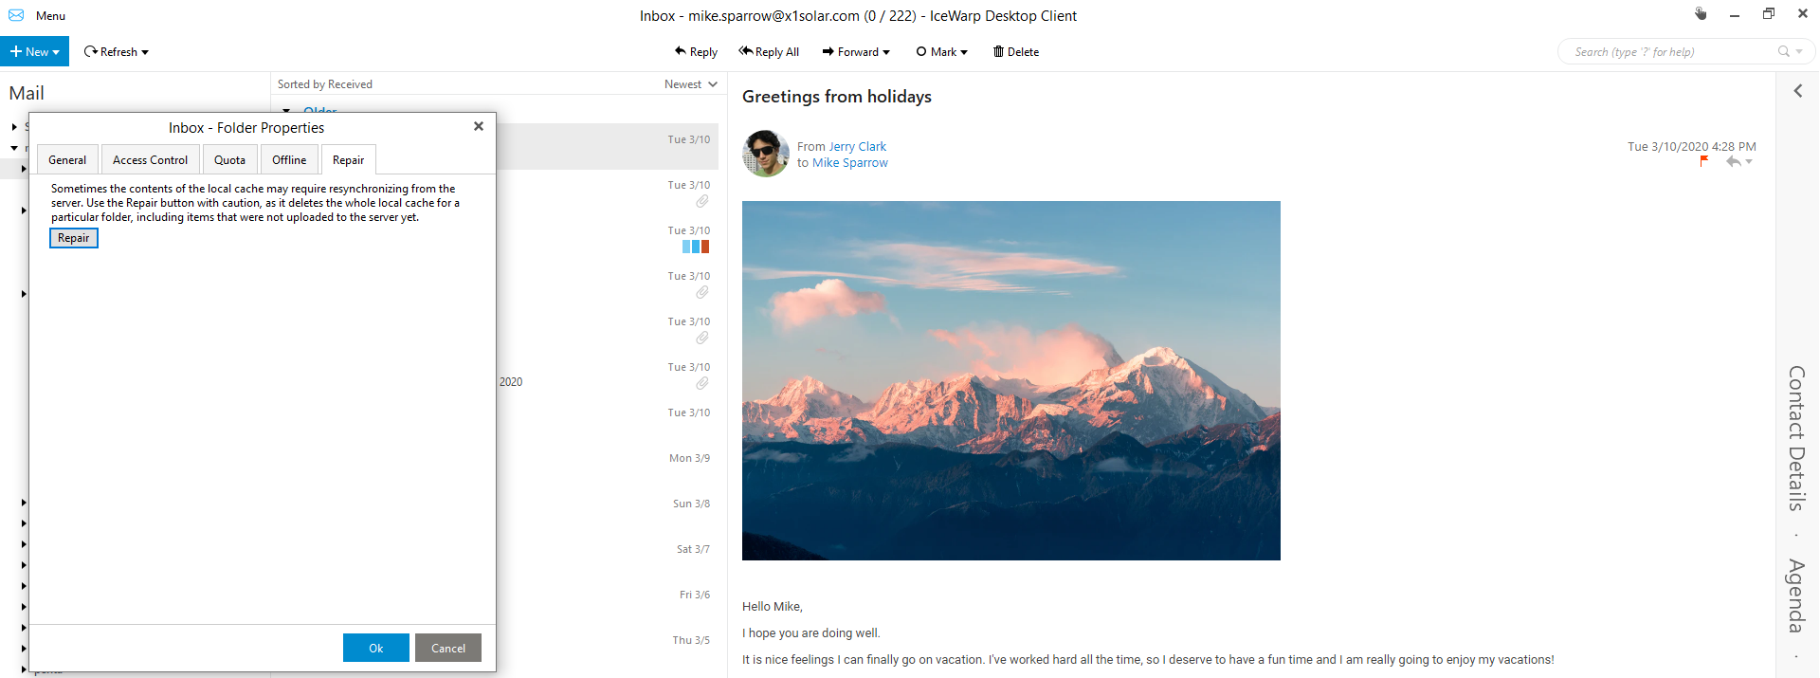This screenshot has height=678, width=1820.
Task: Confirm the dialog with Ok
Action: coord(376,648)
